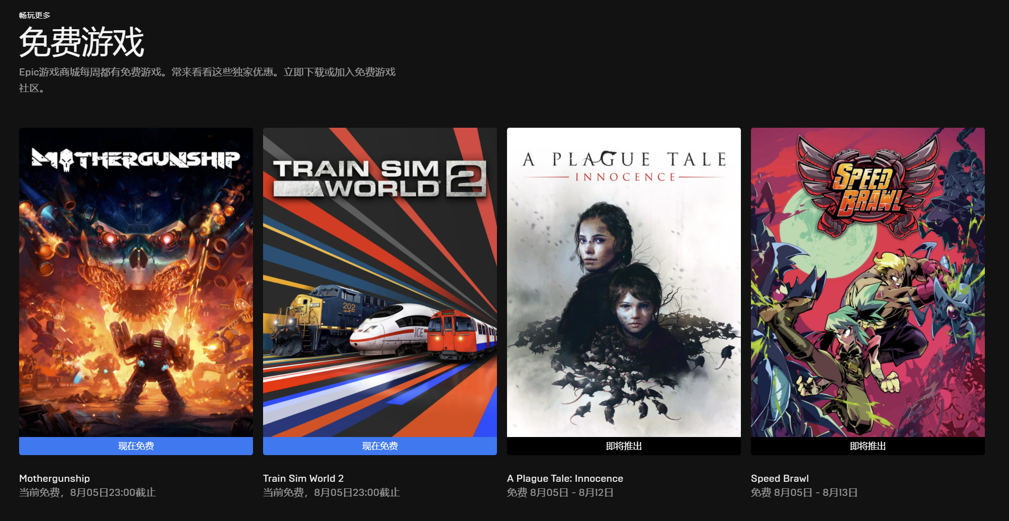Open the Mothergunship title link
This screenshot has height=521, width=1009.
[x=54, y=478]
